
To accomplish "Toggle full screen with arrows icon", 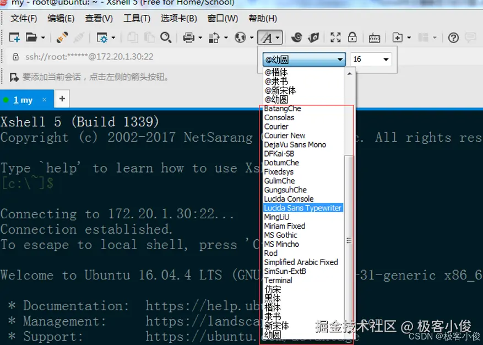I will tap(335, 37).
